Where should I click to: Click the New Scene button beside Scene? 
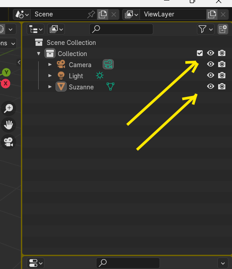click(103, 14)
